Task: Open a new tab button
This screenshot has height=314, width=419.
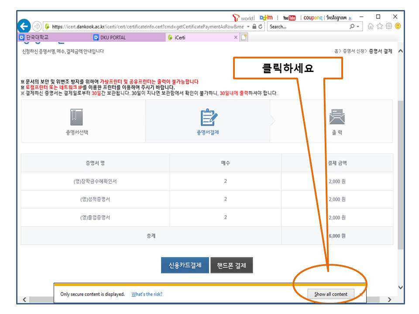Action: pos(244,38)
